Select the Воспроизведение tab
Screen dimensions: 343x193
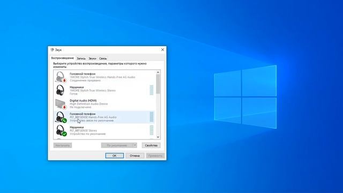click(x=62, y=58)
